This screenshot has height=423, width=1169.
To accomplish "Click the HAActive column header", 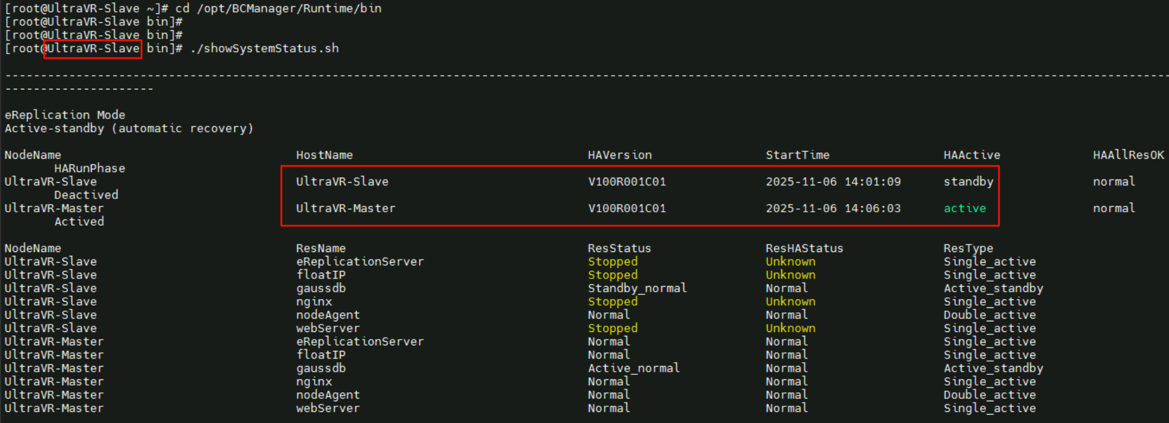I will tap(972, 155).
